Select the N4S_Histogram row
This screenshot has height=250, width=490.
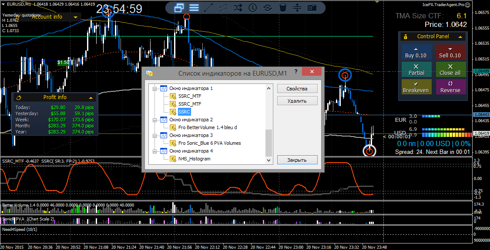coord(195,159)
